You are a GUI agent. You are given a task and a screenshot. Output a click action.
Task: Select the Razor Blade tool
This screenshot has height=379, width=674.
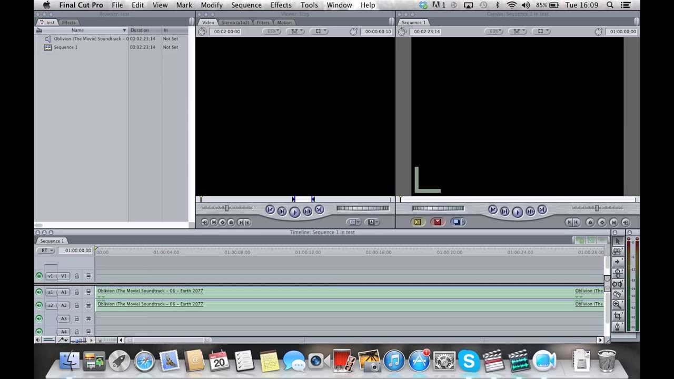point(618,294)
